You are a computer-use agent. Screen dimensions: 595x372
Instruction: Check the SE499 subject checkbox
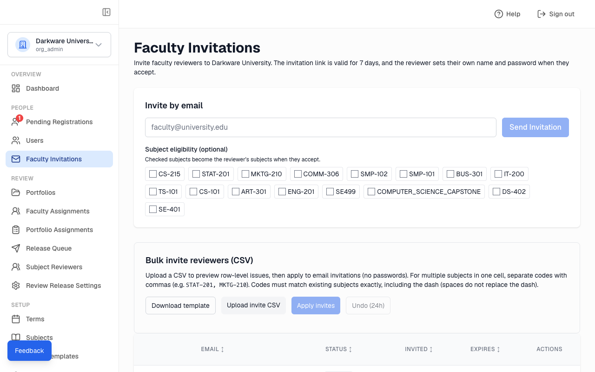click(x=330, y=192)
